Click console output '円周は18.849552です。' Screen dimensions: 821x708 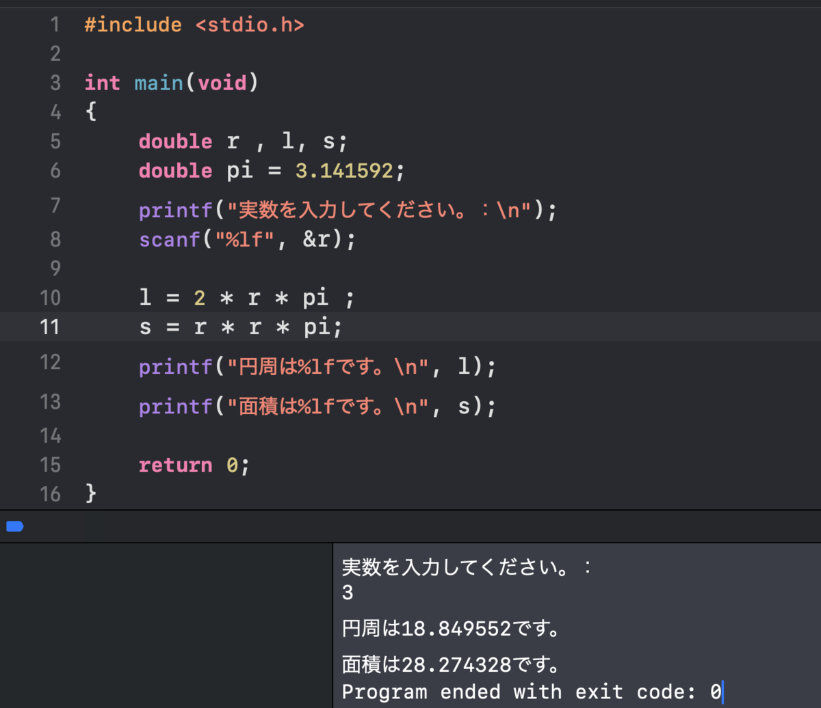click(451, 628)
